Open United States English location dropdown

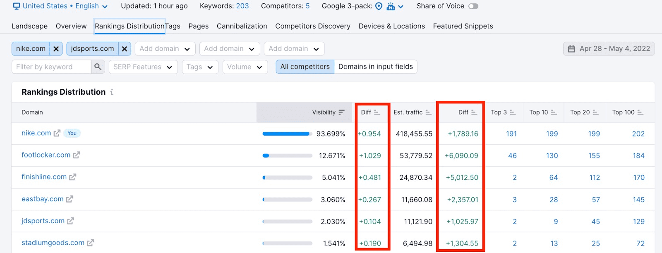60,6
